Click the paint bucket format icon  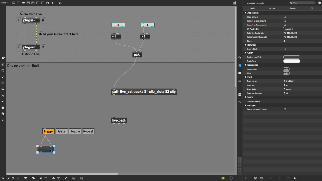(x=60, y=3)
